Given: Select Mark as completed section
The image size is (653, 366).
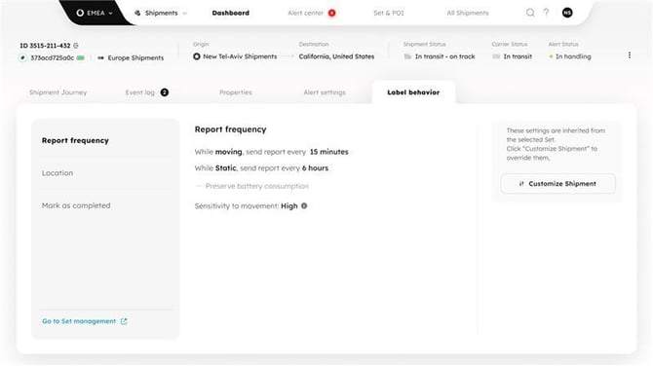Looking at the screenshot, I should (76, 205).
